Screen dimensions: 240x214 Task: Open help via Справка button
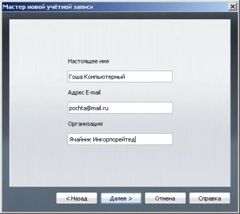point(209,198)
